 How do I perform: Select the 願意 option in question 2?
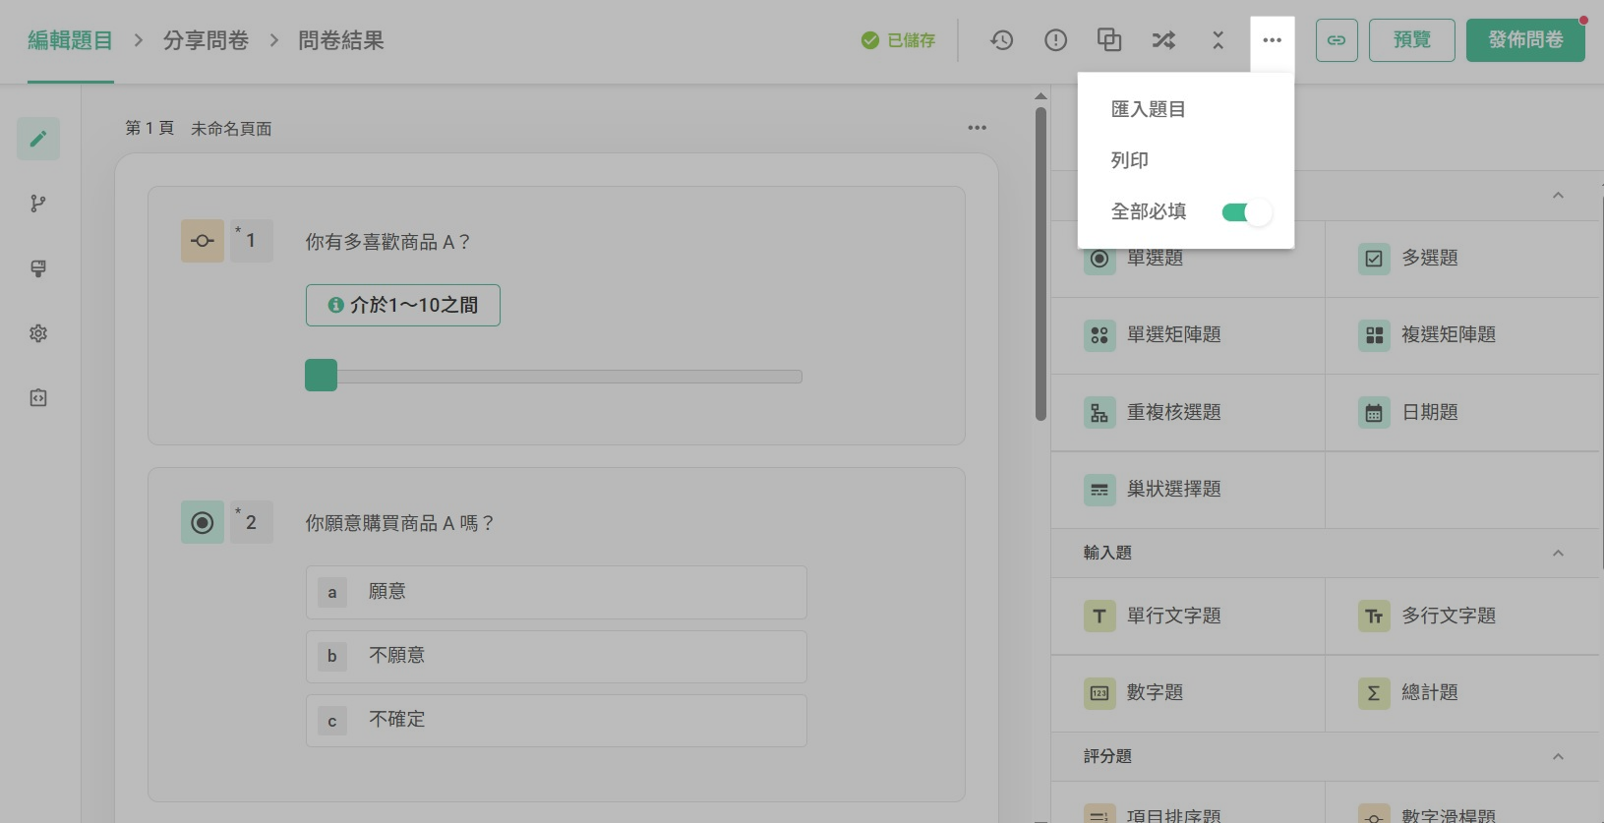click(556, 592)
